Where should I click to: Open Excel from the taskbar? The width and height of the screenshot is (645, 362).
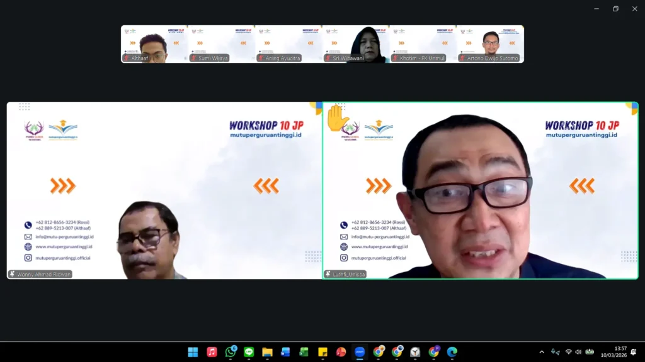tap(304, 352)
